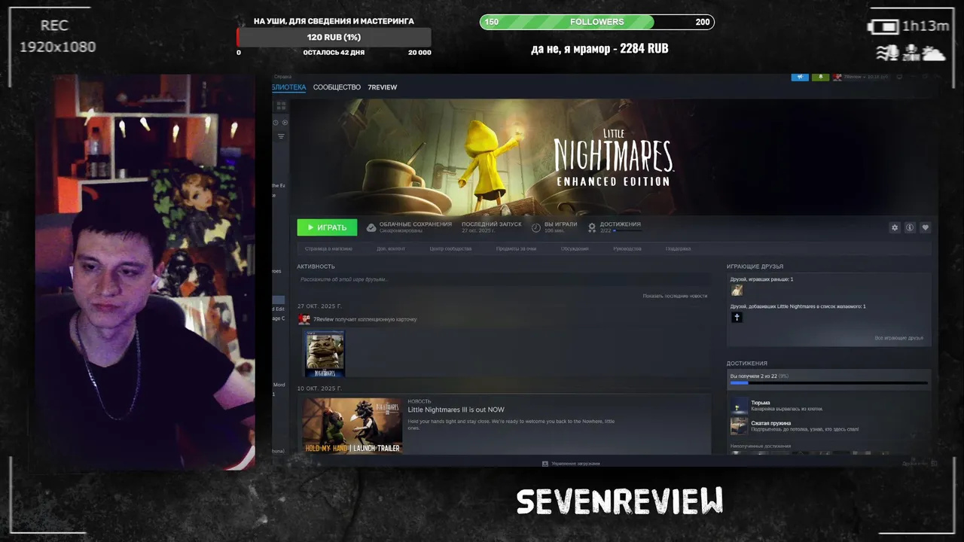This screenshot has width=964, height=542.
Task: Open Руководства link
Action: 627,248
